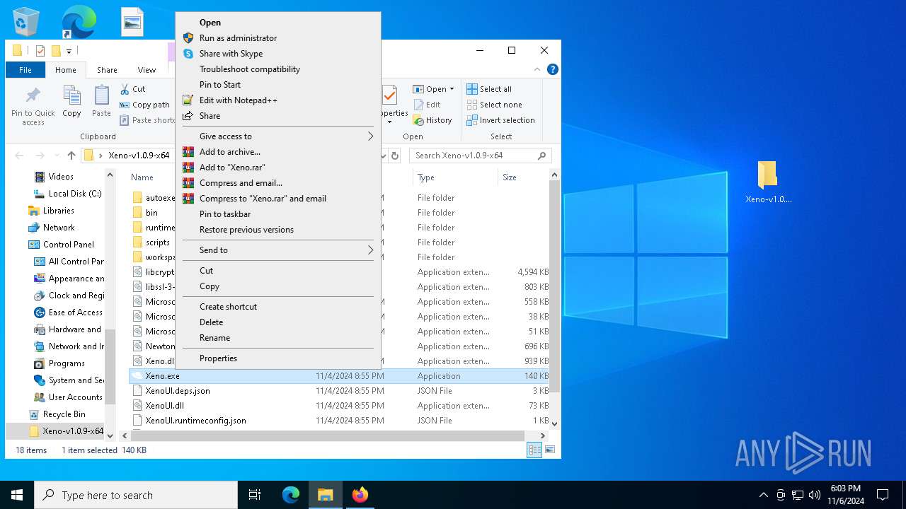Choose Pin to taskbar
This screenshot has width=906, height=509.
click(278, 214)
